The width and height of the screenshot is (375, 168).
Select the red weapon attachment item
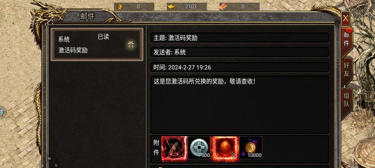click(x=174, y=147)
